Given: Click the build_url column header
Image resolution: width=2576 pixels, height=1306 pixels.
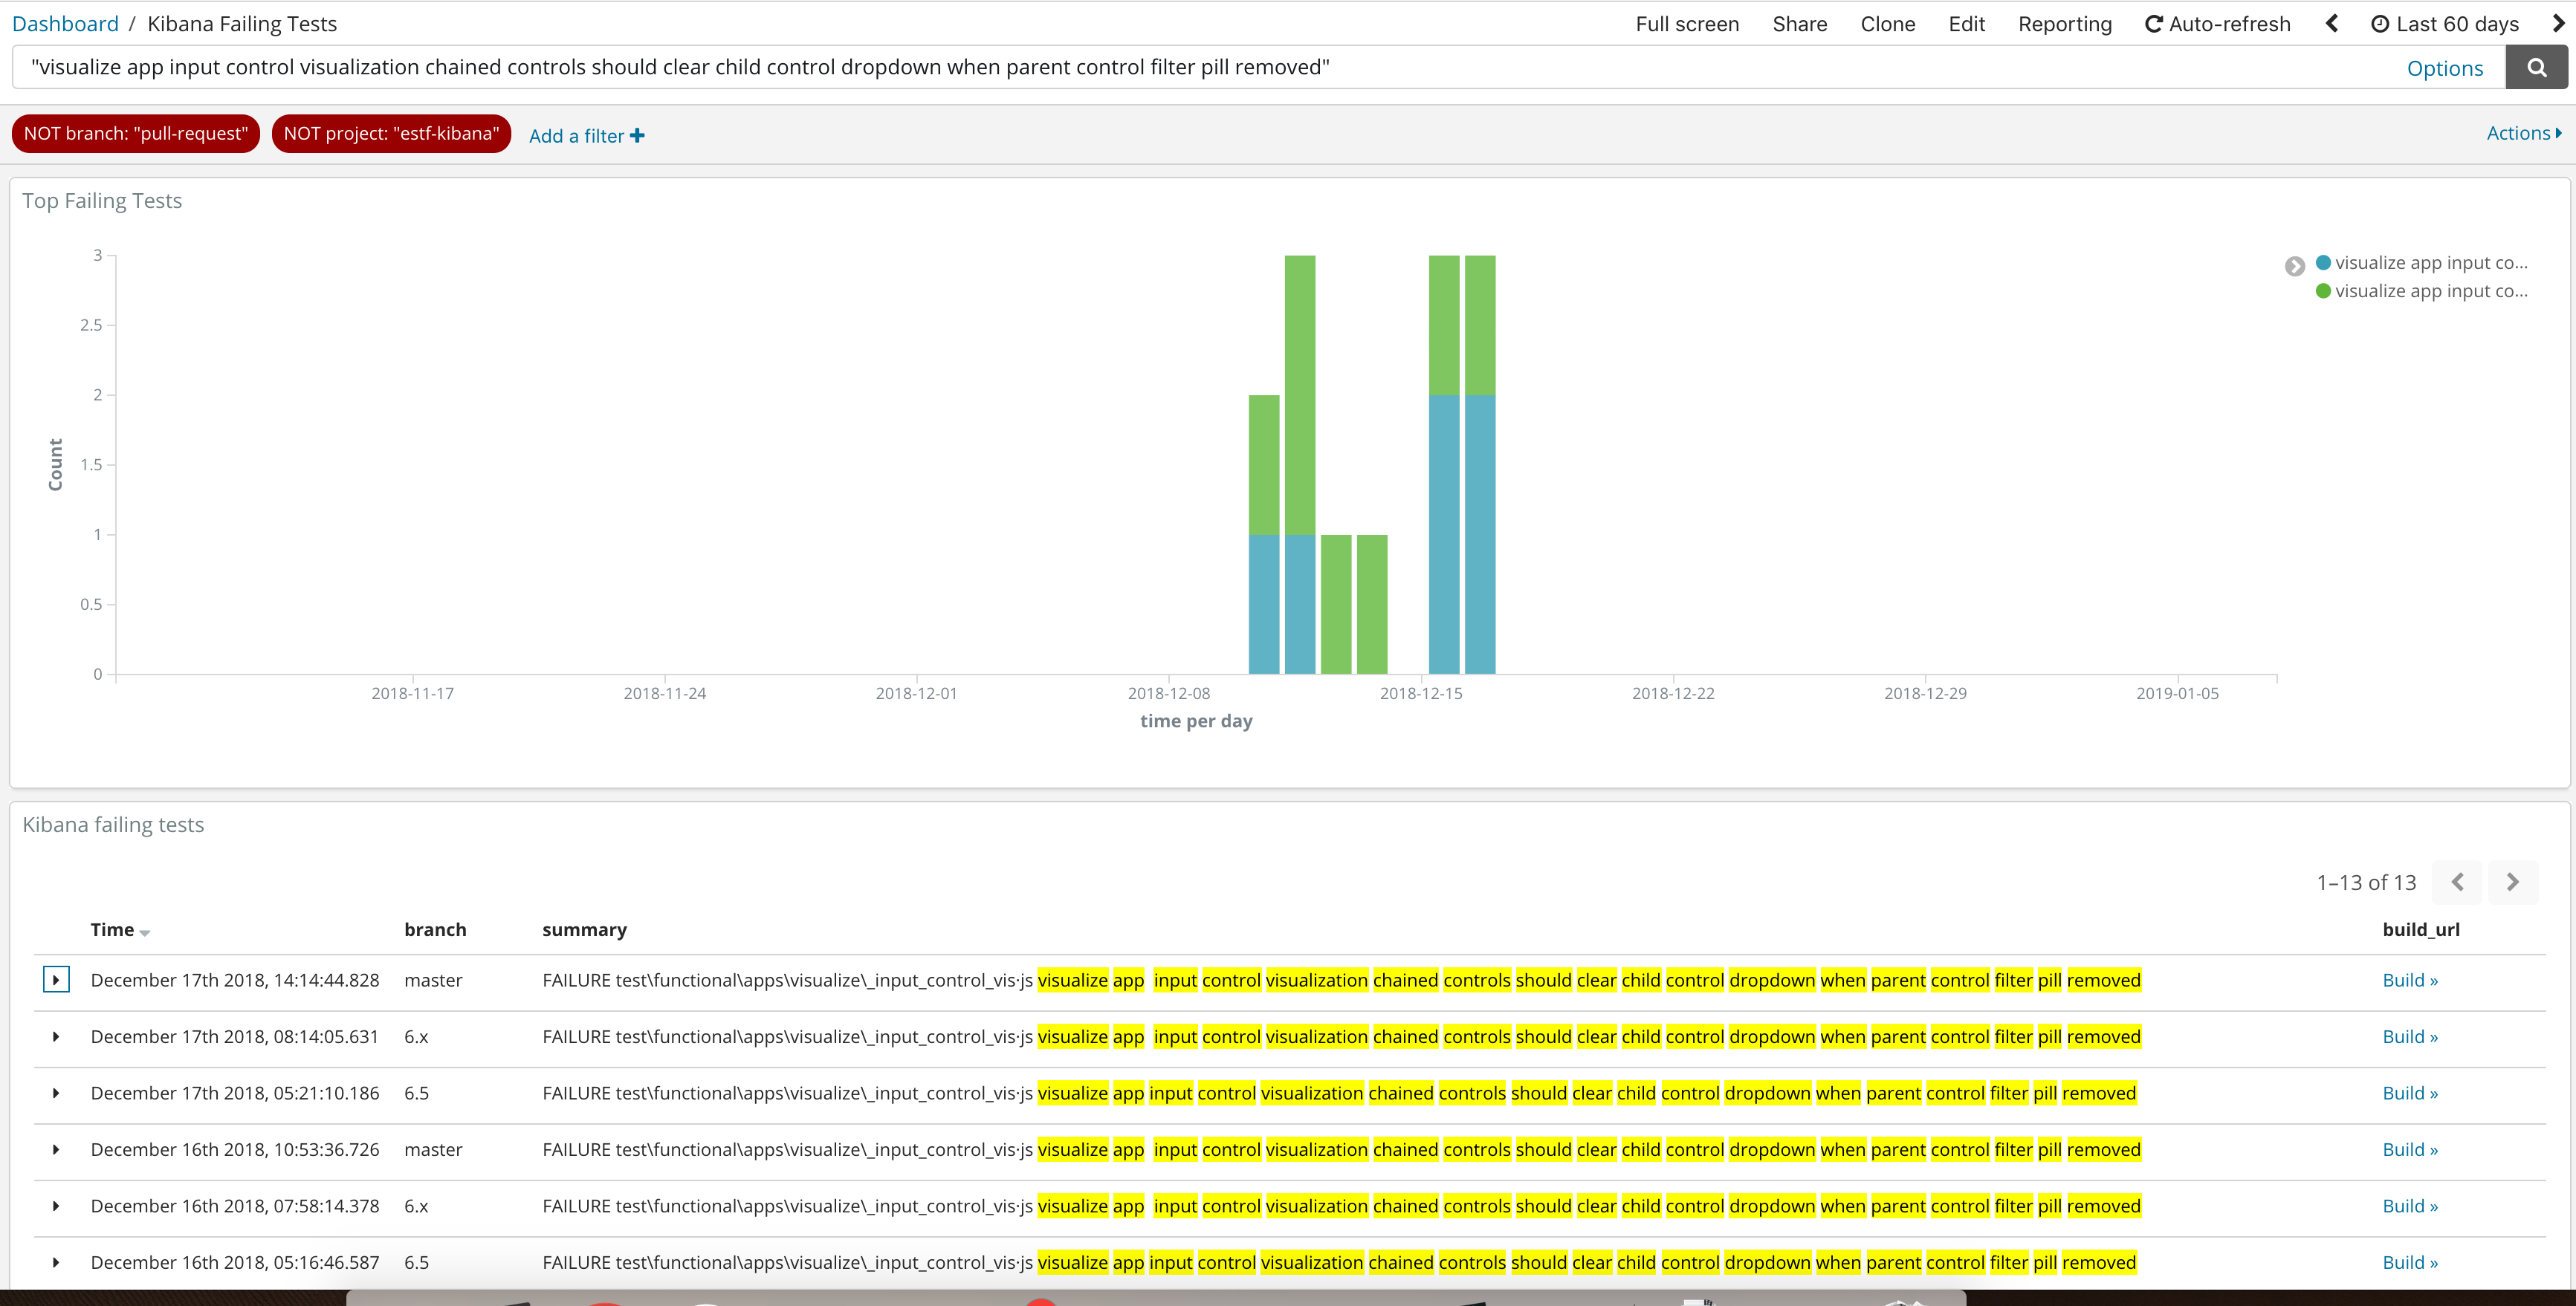Looking at the screenshot, I should [2421, 930].
